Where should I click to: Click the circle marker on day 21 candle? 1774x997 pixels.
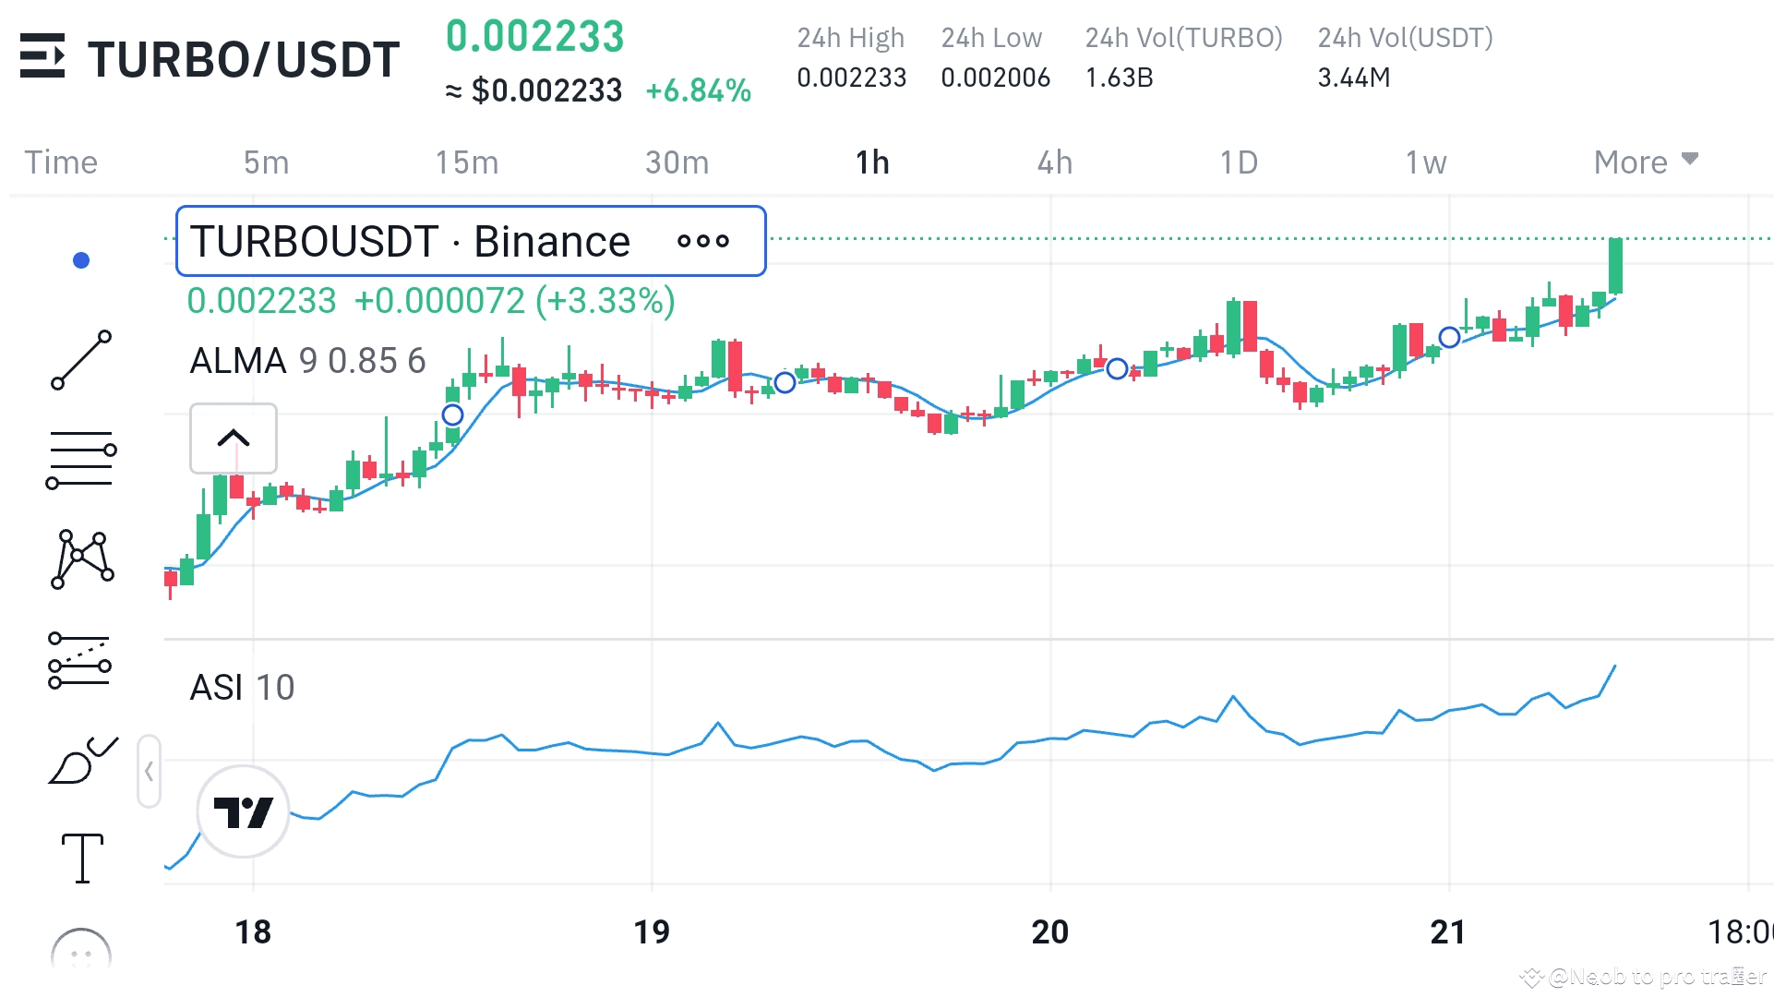point(1449,338)
